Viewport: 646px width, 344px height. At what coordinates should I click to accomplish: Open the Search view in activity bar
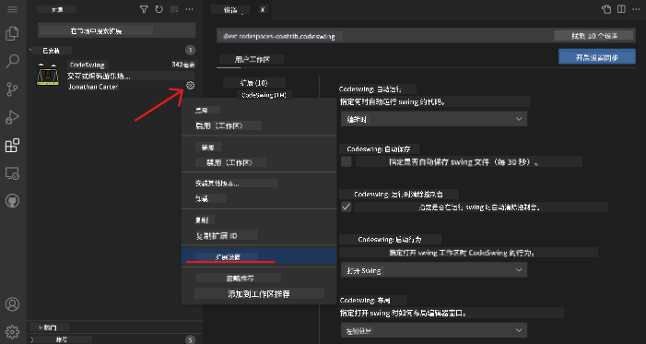(12, 61)
